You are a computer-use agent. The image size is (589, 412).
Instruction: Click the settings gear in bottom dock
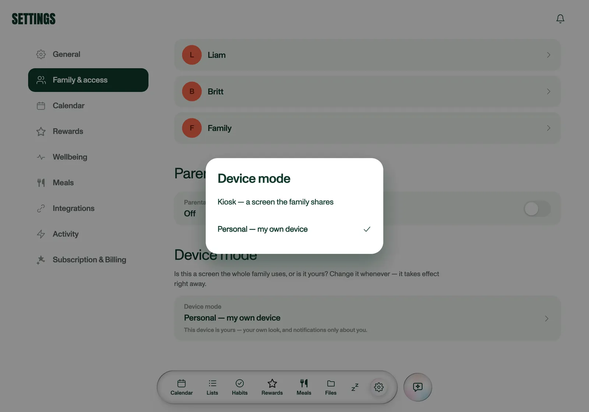(x=379, y=387)
